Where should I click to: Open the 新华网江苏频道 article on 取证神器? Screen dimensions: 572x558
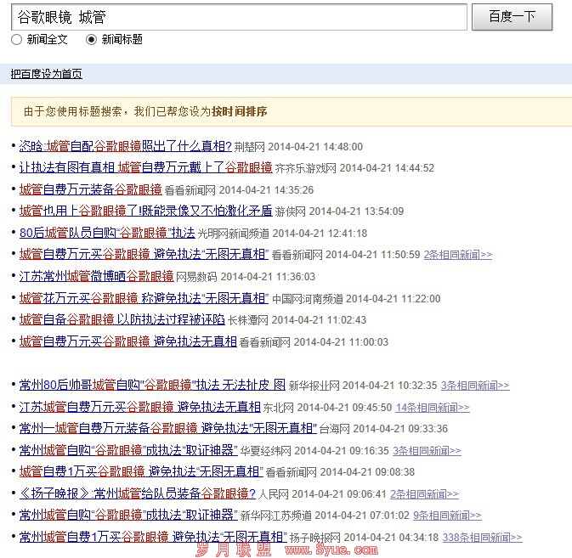coord(128,515)
